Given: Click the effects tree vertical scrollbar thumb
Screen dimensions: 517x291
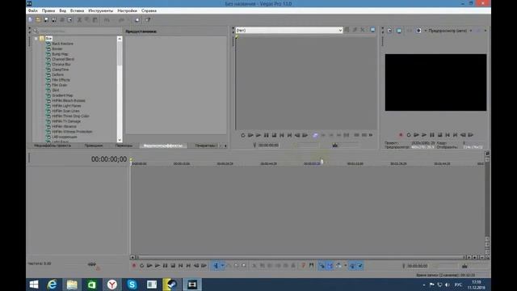Looking at the screenshot, I should pos(120,53).
